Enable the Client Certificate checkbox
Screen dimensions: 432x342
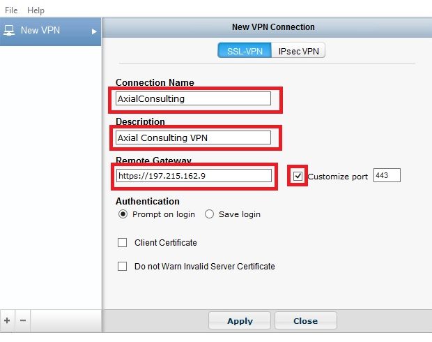point(123,243)
